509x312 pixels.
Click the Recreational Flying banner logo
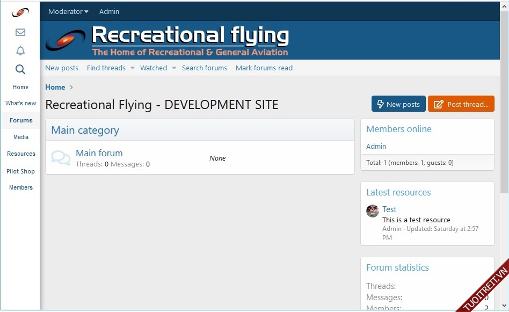(168, 41)
